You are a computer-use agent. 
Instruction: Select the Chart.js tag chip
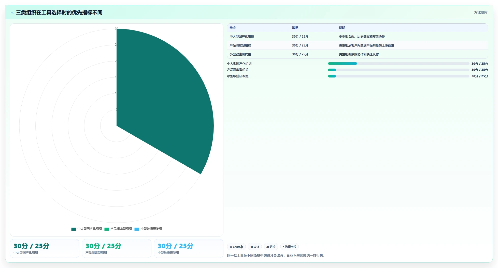(236, 247)
